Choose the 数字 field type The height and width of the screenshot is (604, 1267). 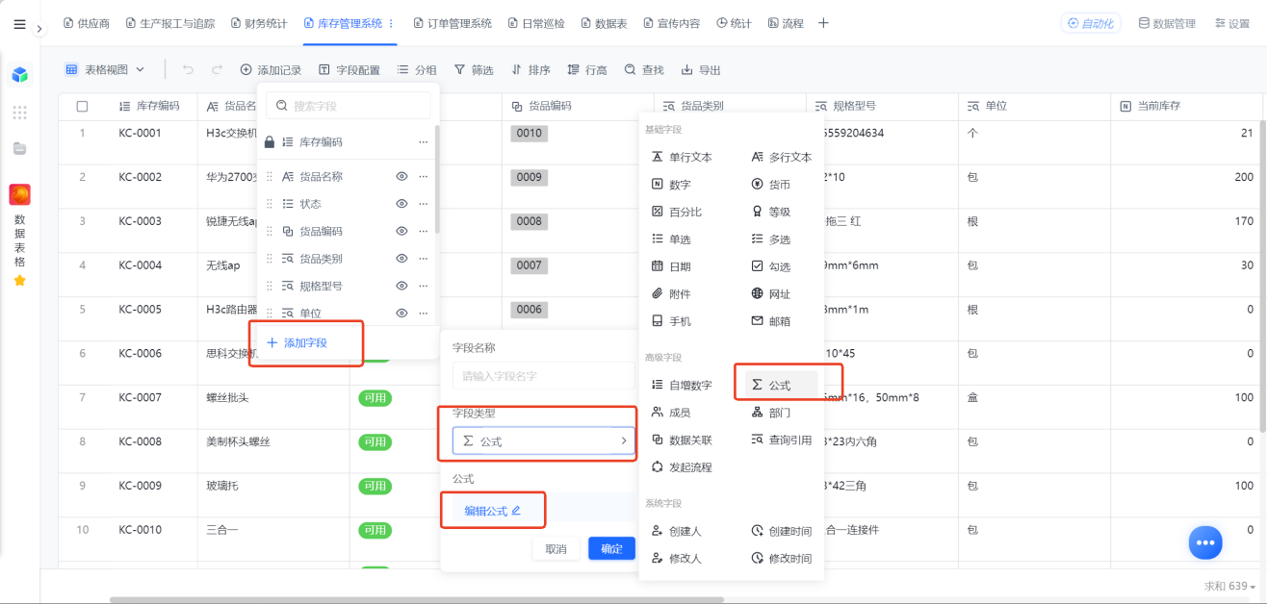[x=672, y=185]
